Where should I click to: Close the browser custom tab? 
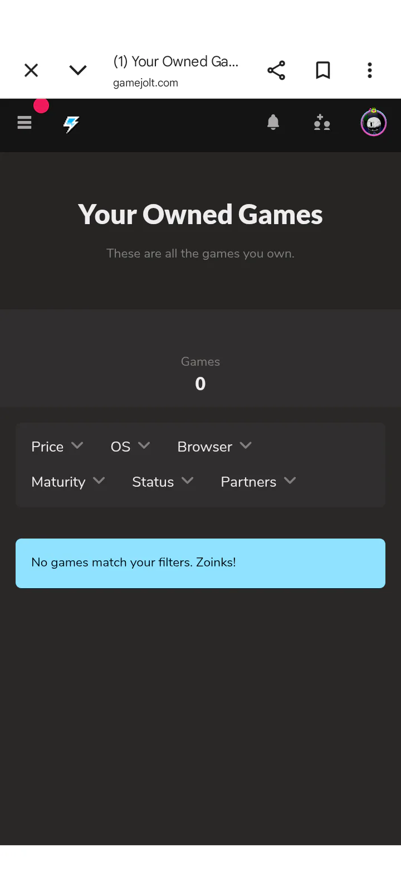coord(31,71)
